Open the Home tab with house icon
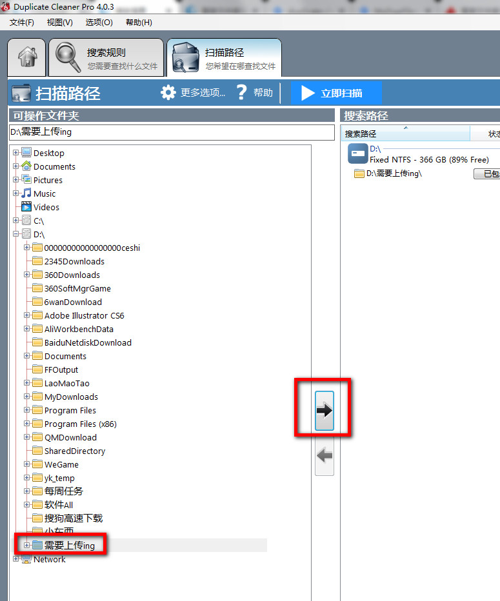This screenshot has width=500, height=601. click(27, 57)
